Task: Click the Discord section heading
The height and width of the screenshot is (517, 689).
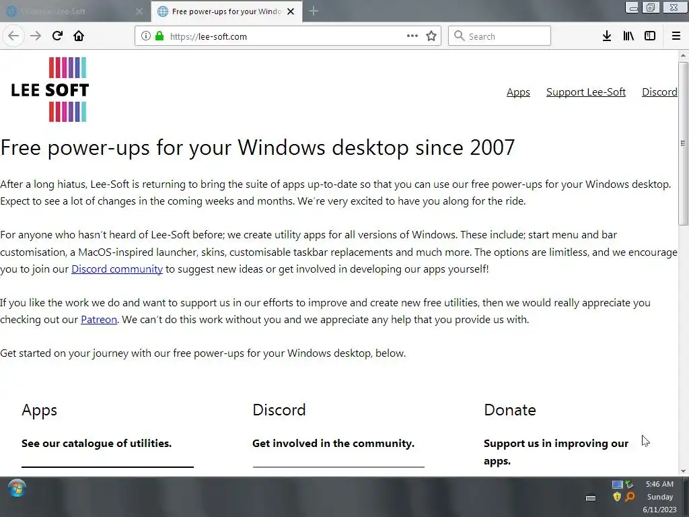Action: point(279,410)
